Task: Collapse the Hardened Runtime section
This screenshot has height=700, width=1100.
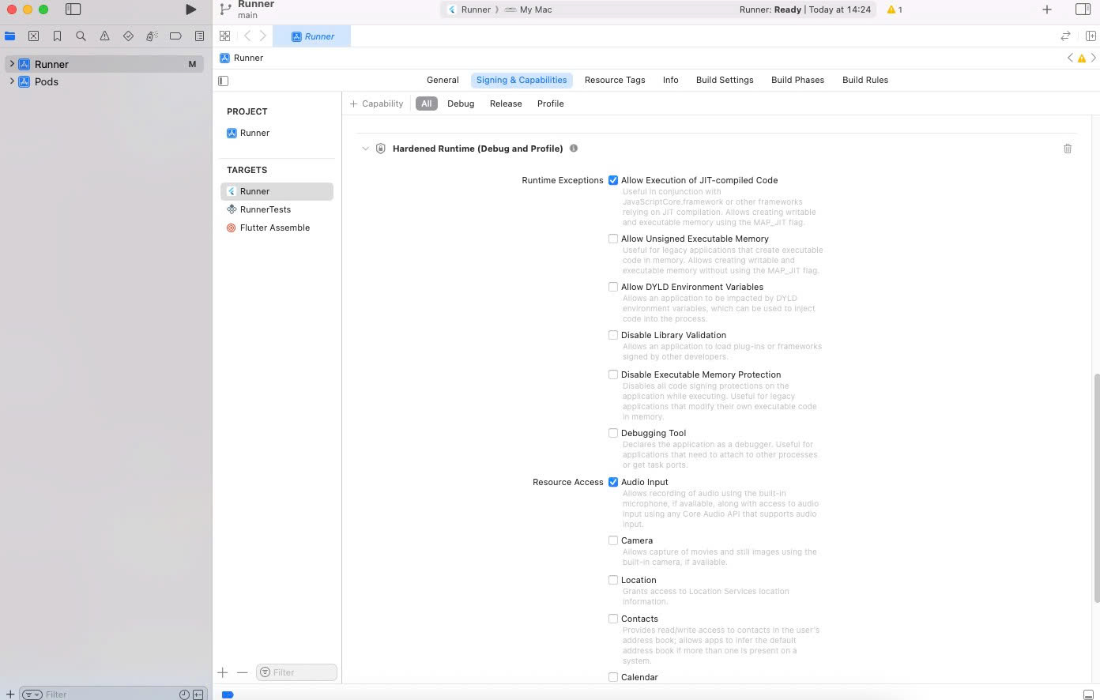Action: (365, 149)
